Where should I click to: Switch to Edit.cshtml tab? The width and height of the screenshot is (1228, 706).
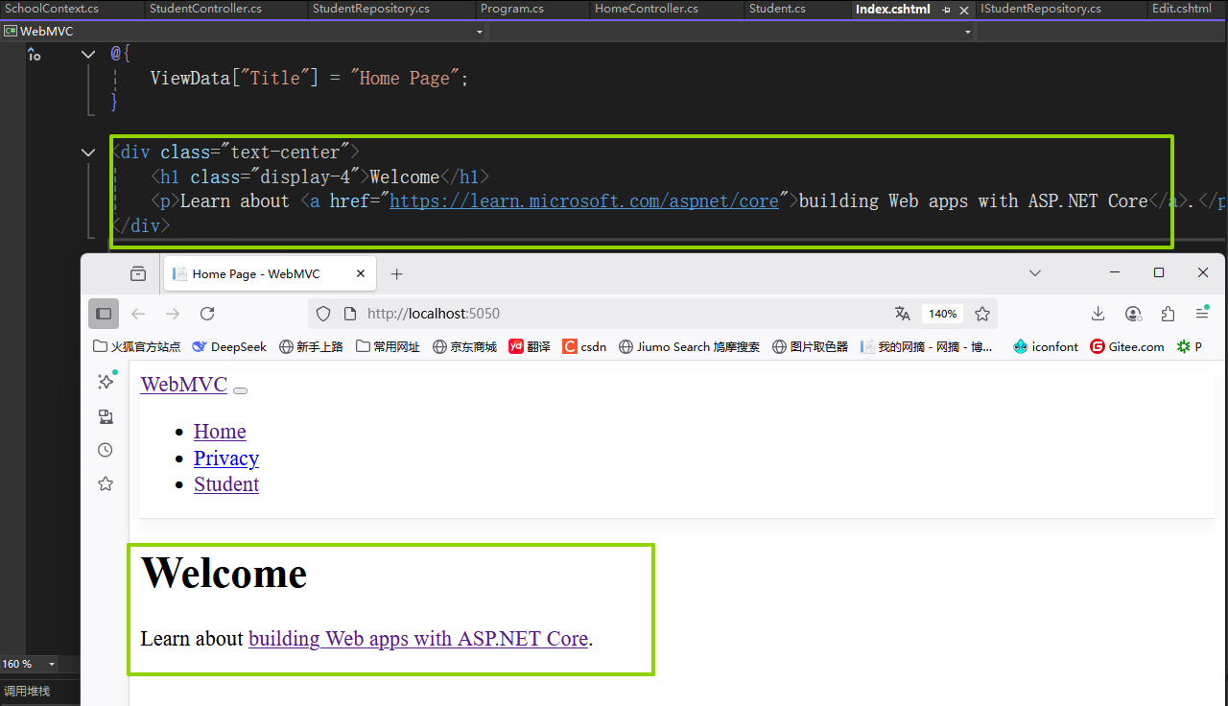[1181, 9]
